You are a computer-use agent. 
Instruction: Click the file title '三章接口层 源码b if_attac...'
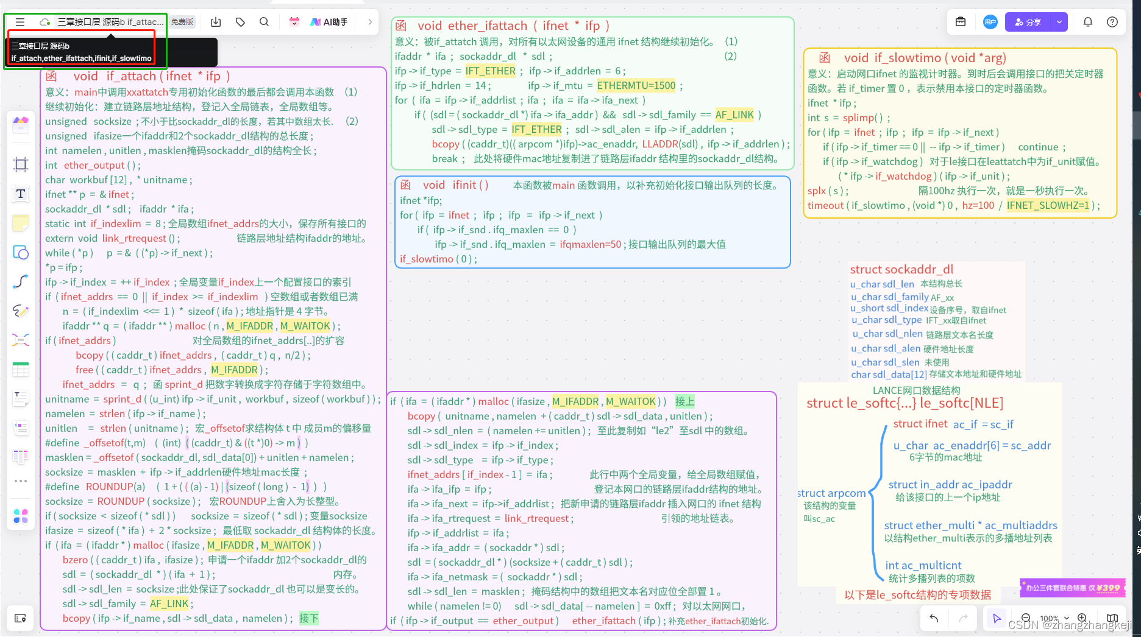[x=110, y=22]
